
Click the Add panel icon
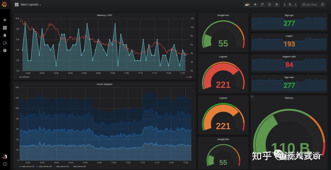pos(247,4)
